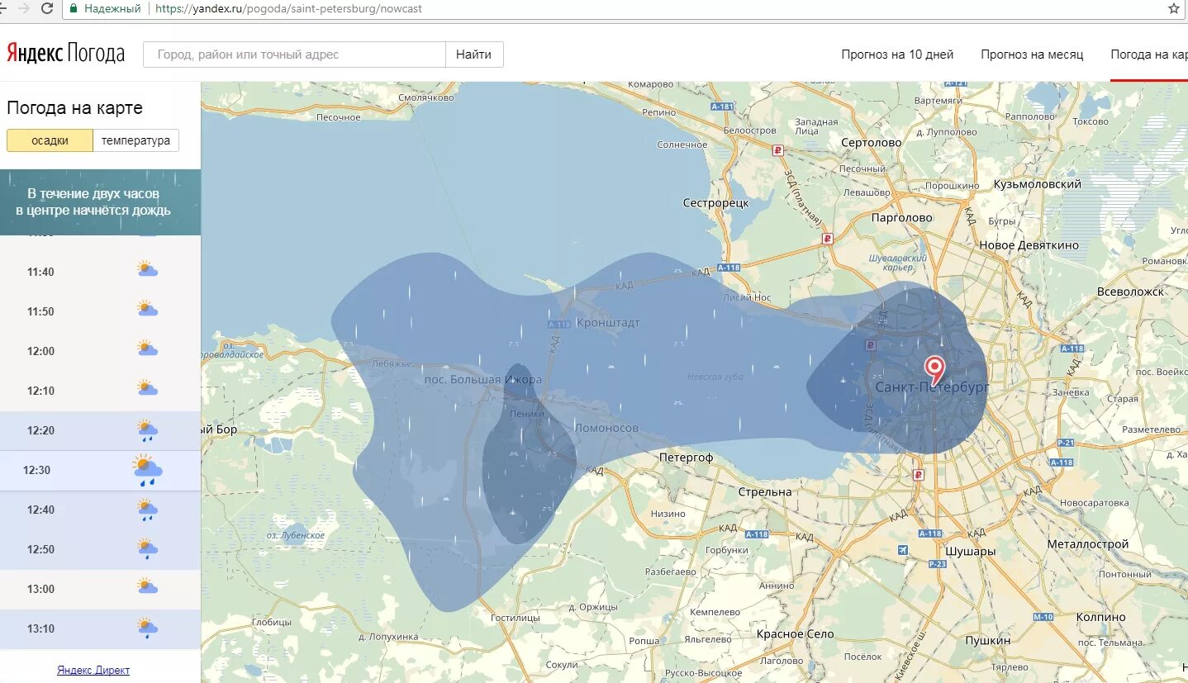Select the 12:10 time row
The height and width of the screenshot is (683, 1188).
pos(100,391)
